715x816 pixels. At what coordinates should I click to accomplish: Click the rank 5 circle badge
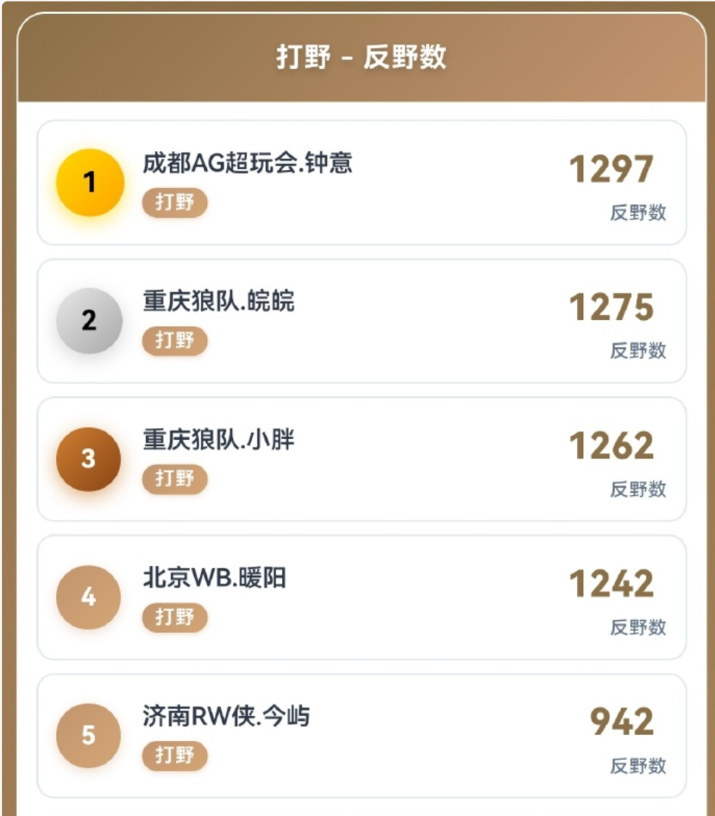click(x=89, y=736)
